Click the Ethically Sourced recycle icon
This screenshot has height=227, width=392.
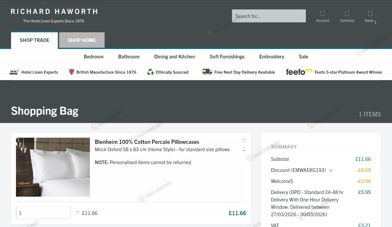(x=150, y=72)
